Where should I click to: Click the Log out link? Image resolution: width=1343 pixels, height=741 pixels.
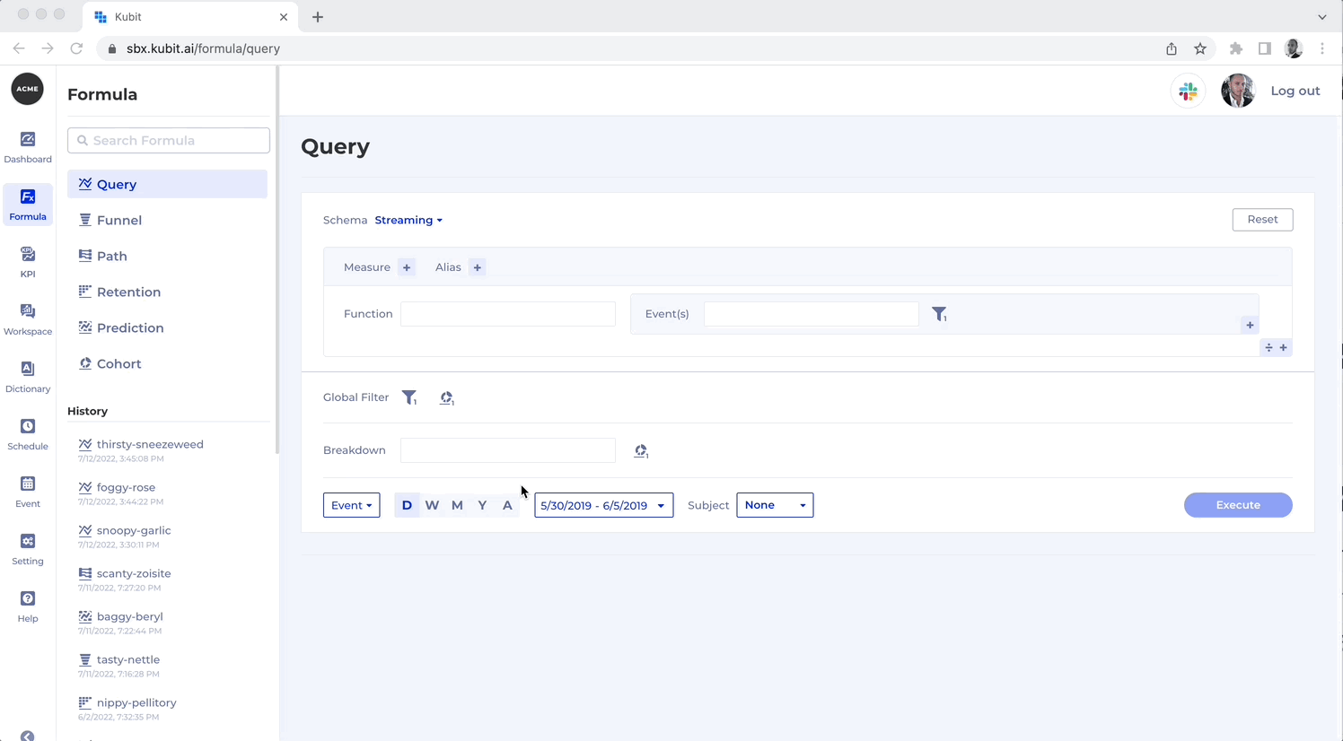pyautogui.click(x=1295, y=91)
